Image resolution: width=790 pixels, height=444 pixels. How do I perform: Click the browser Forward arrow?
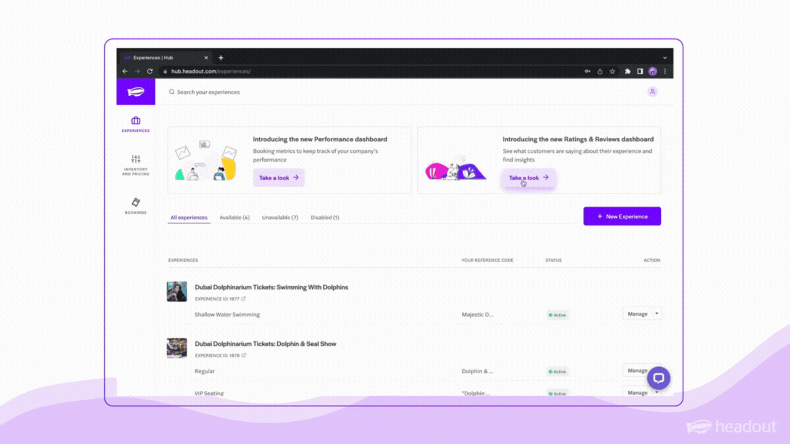coord(138,72)
